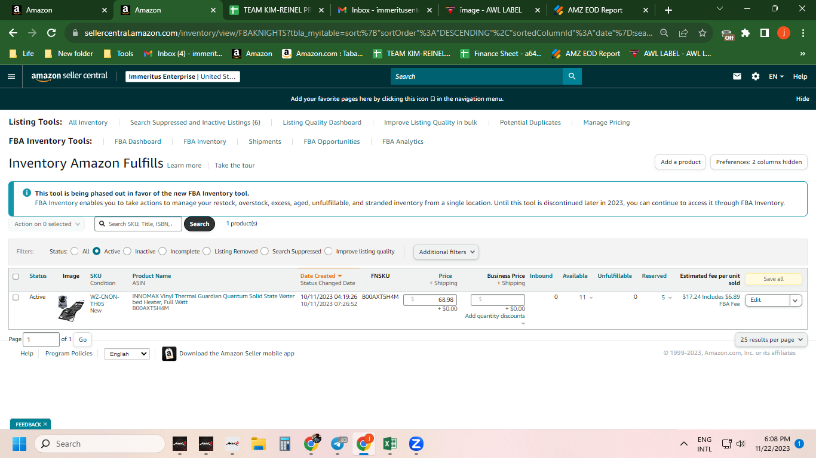Open the Tools bookmark folder
Image resolution: width=816 pixels, height=458 pixels.
pos(118,54)
